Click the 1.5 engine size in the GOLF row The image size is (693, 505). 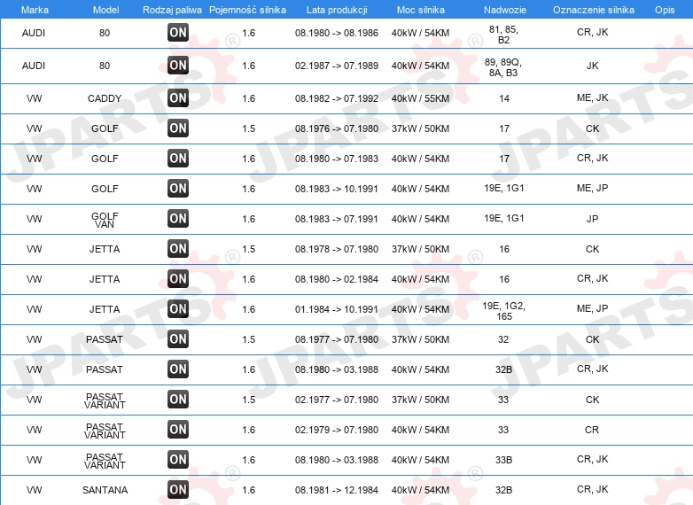(249, 128)
